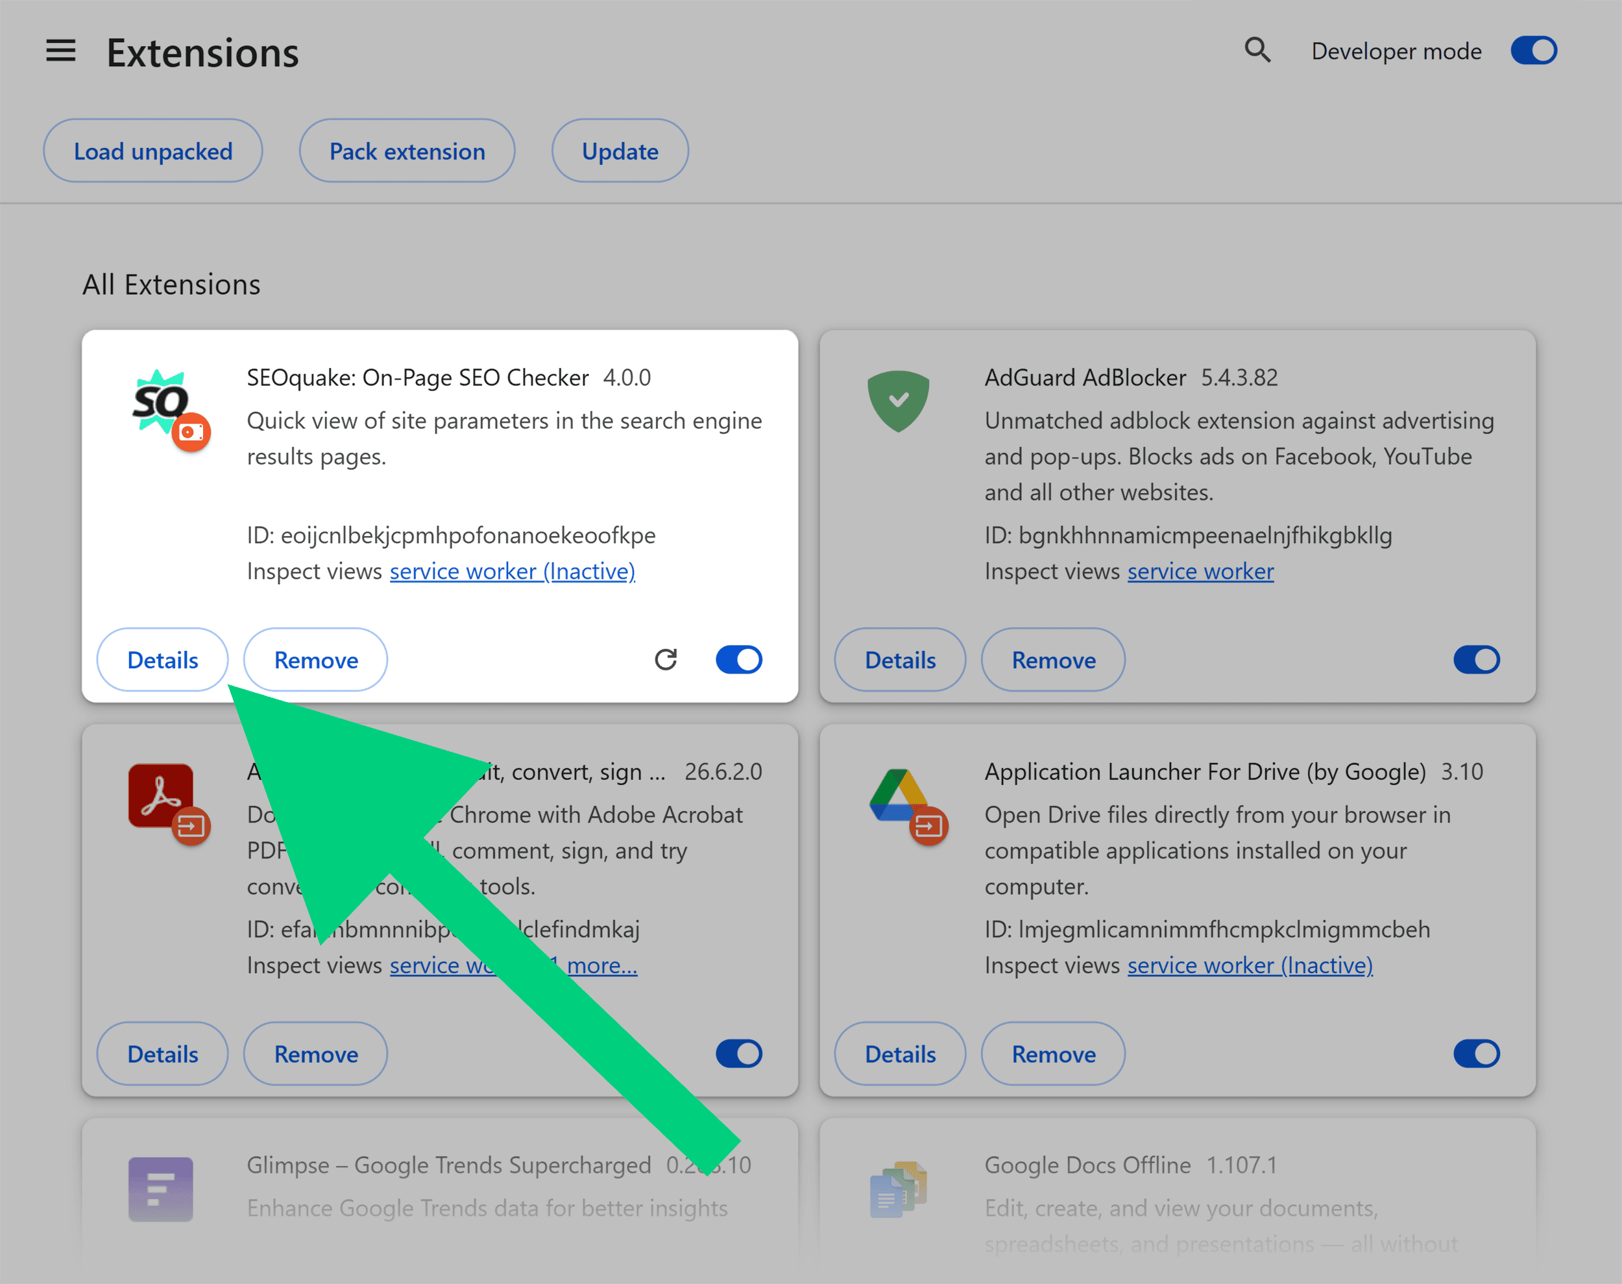Remove Adobe Acrobat extension
Image resolution: width=1622 pixels, height=1284 pixels.
(x=316, y=1053)
